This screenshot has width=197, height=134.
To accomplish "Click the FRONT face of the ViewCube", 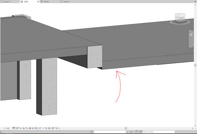I will click(x=182, y=18).
